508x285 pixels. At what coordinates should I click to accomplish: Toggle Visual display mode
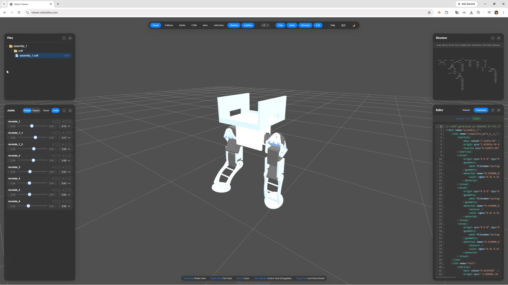(x=156, y=25)
